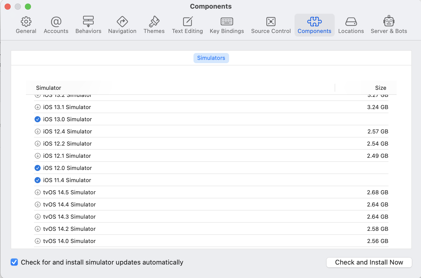Select the tvOS 14.3 Simulator row text
This screenshot has width=421, height=278.
(69, 217)
